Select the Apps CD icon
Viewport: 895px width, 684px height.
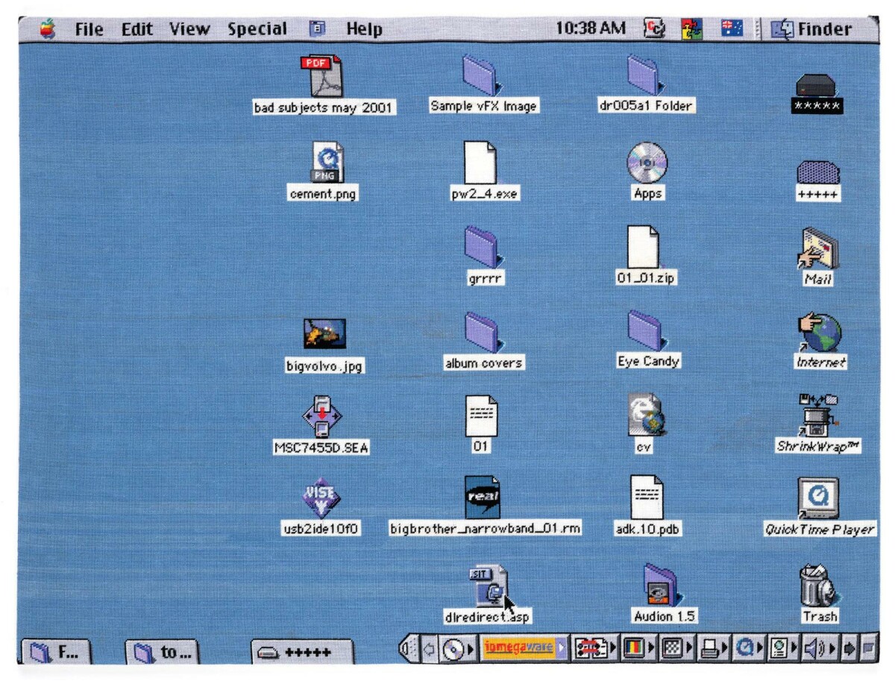click(647, 163)
